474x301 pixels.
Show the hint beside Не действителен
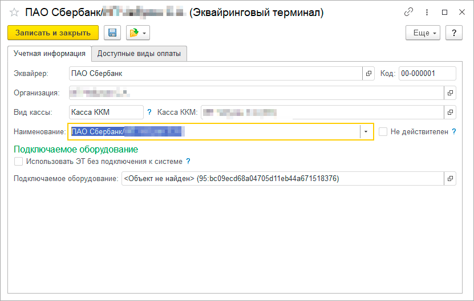click(453, 131)
